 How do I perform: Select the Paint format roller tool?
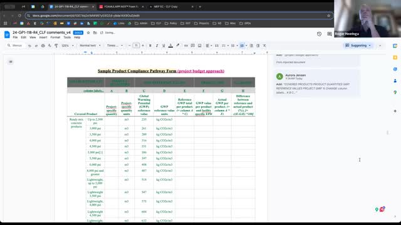[56, 46]
